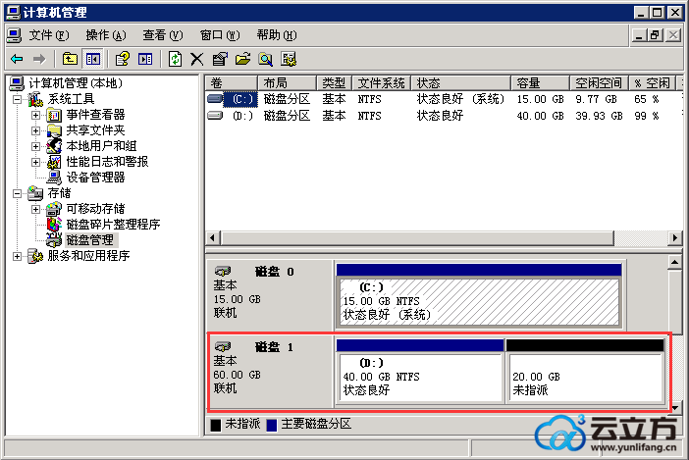
Task: Click the 事件查看器 tree icon
Action: 54,115
